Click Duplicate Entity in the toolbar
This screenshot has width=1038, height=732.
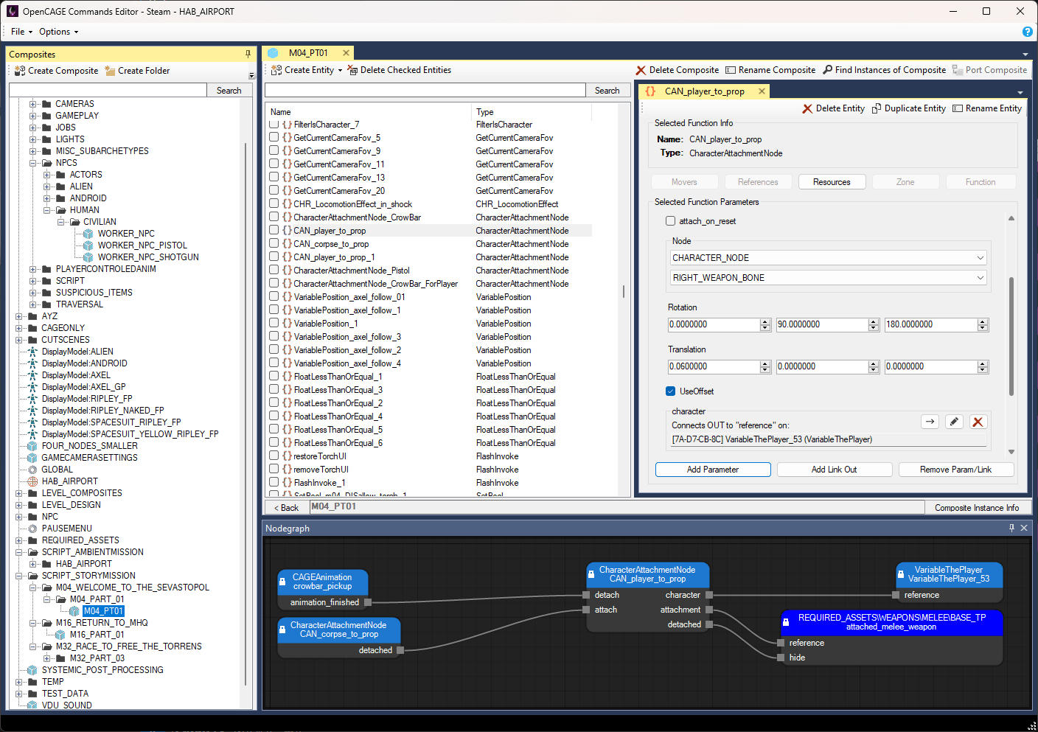908,108
